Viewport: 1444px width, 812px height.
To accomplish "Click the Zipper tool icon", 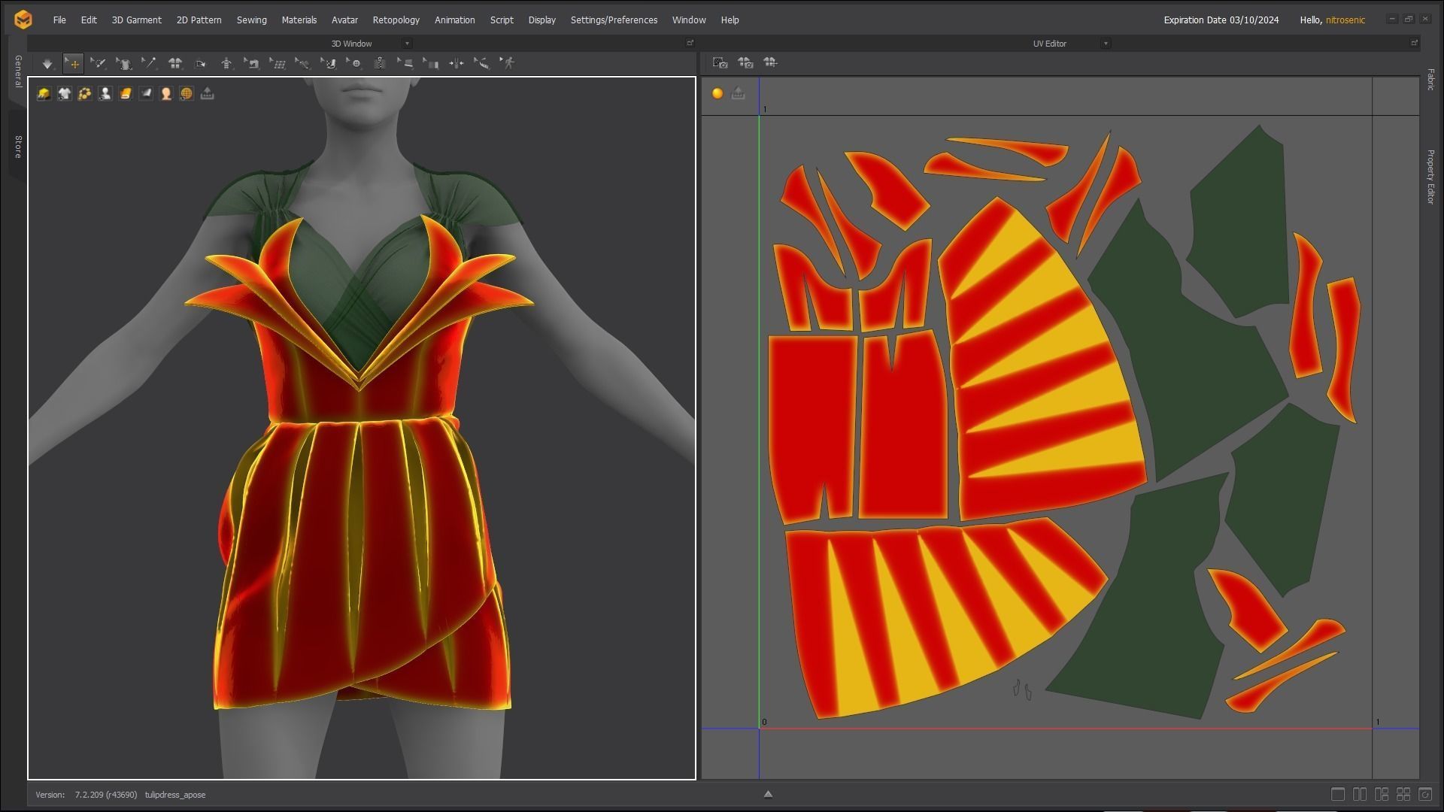I will [380, 64].
